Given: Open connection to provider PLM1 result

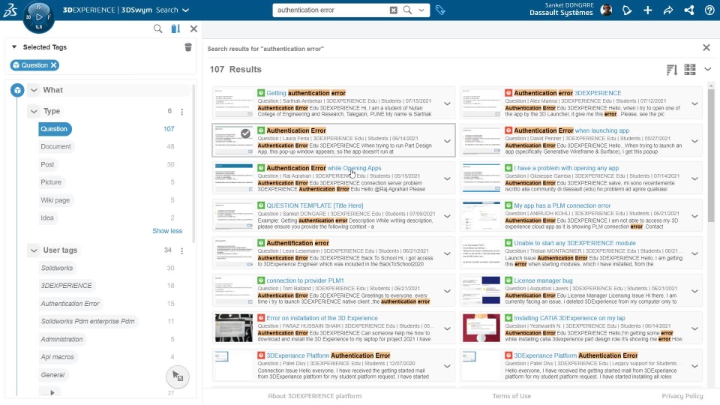Looking at the screenshot, I should click(x=305, y=280).
